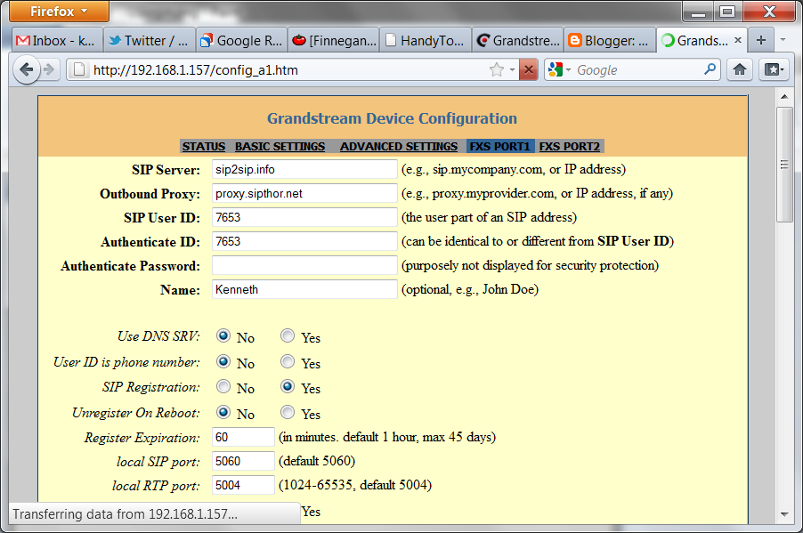The height and width of the screenshot is (533, 803).
Task: Click the page identity icon in address bar
Action: pyautogui.click(x=79, y=69)
